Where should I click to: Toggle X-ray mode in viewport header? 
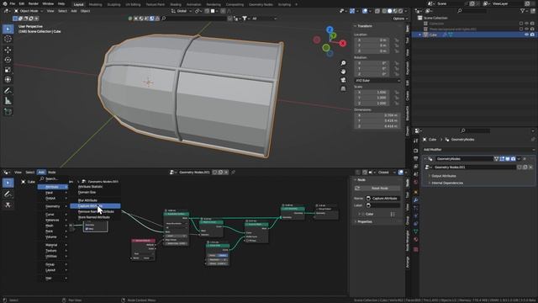tap(377, 11)
